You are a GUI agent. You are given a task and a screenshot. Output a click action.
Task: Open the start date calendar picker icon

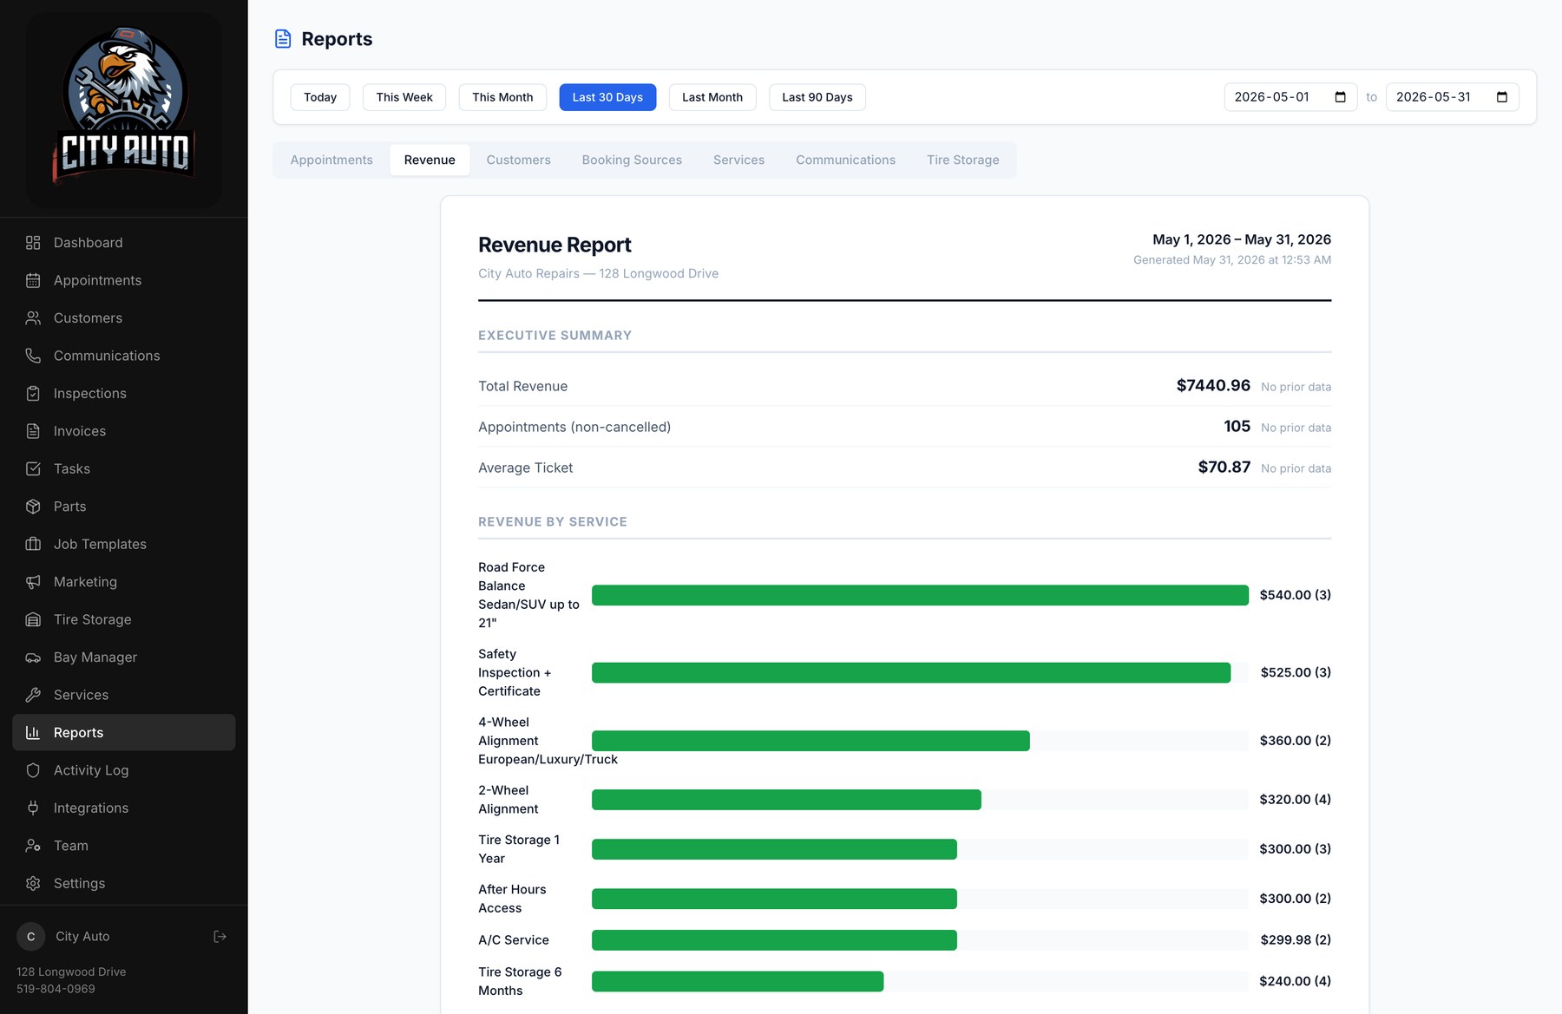(x=1340, y=97)
